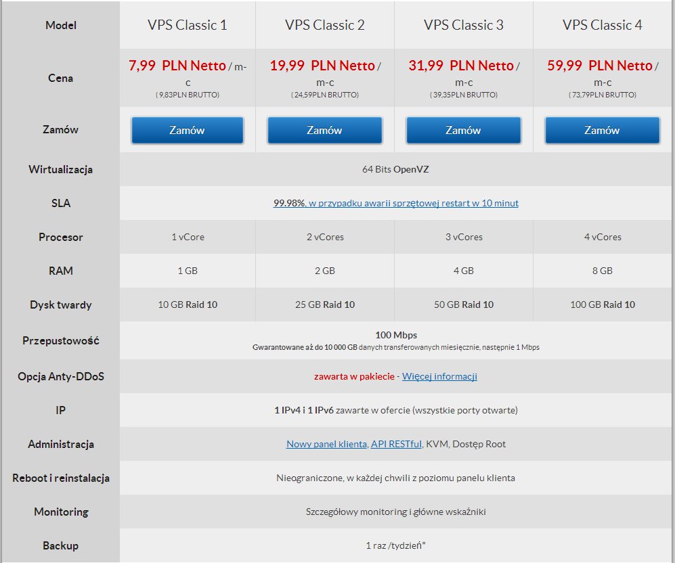Click the KVM, Dostęp Root text
The image size is (675, 563).
[466, 444]
